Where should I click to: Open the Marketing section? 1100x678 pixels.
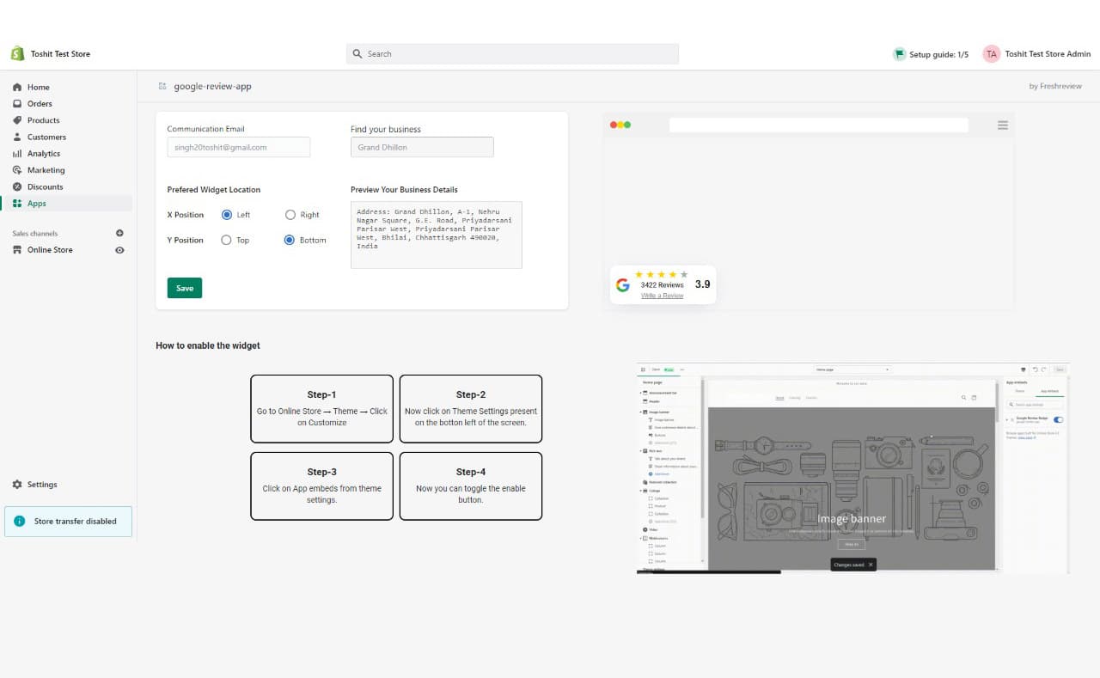[46, 170]
